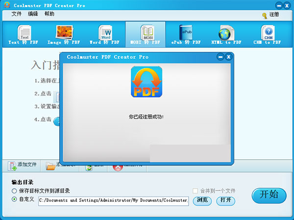Image resolution: width=294 pixels, height=220 pixels.
Task: Click the key icon next to 注册
Action: pos(265,16)
